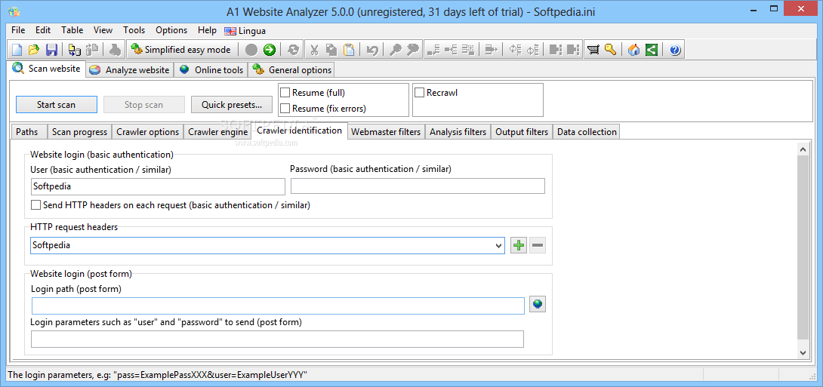Click the refresh arrows toolbar icon

pos(294,50)
